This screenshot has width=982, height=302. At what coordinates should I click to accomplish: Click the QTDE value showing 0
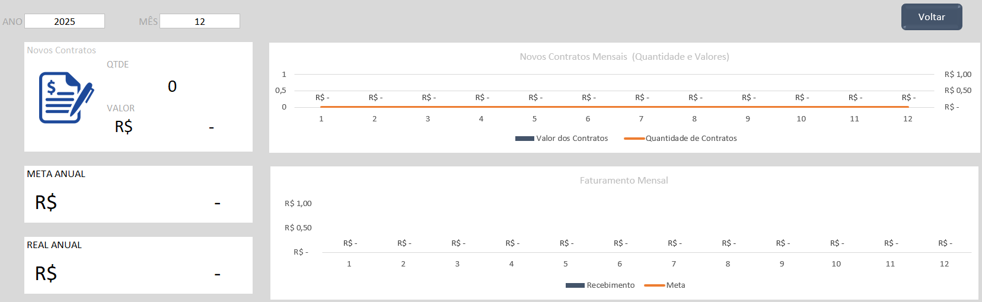[x=172, y=86]
